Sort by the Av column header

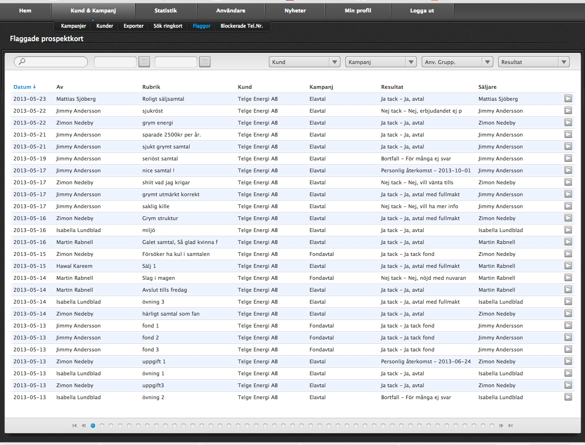(x=60, y=87)
